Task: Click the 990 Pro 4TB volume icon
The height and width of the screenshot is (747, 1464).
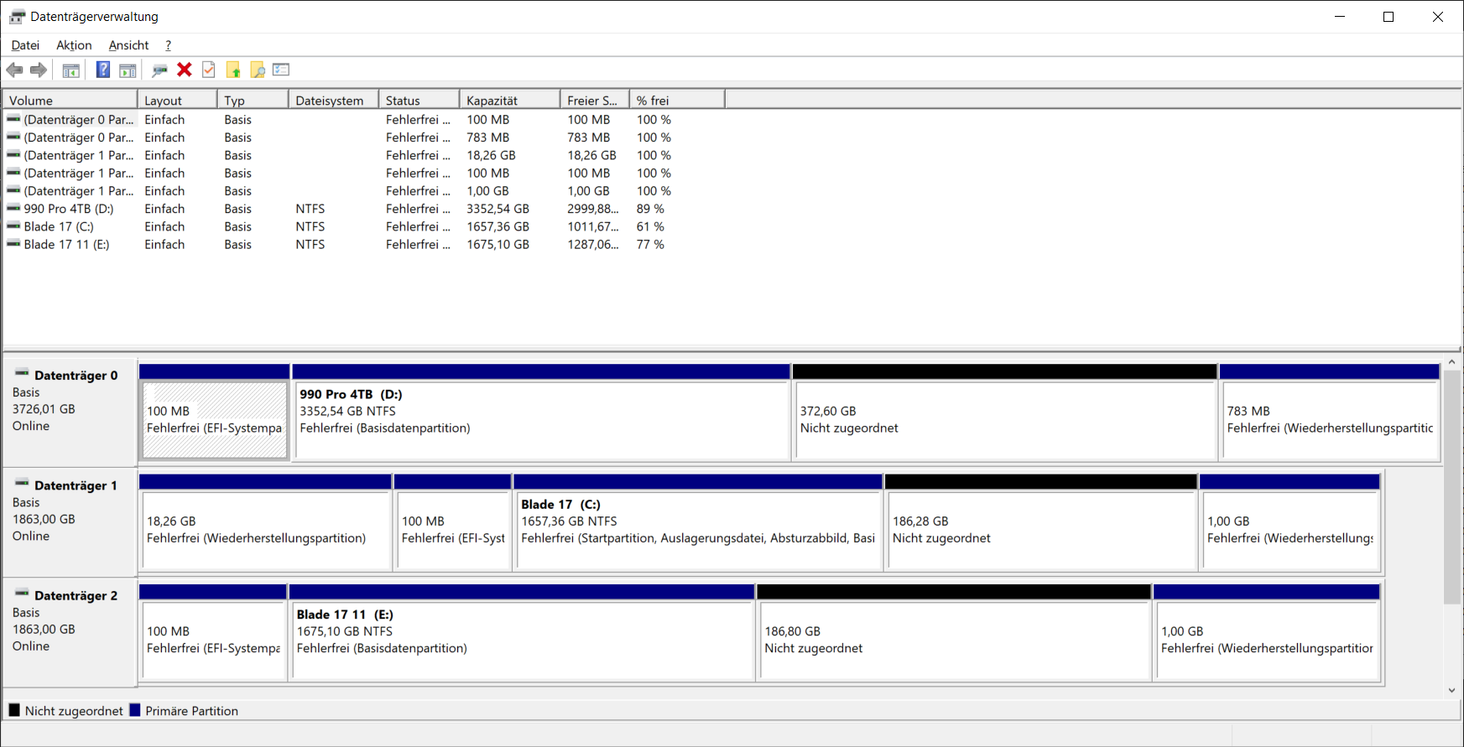Action: click(x=13, y=208)
